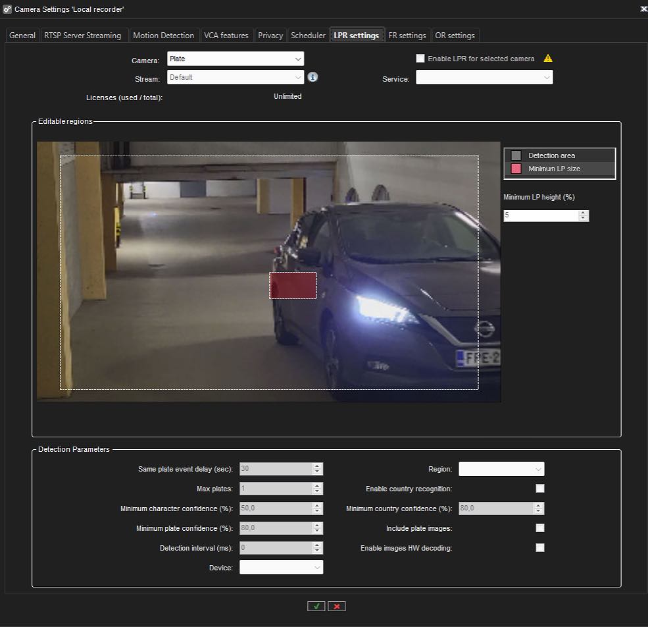Click the Minimum LP height input field

541,215
